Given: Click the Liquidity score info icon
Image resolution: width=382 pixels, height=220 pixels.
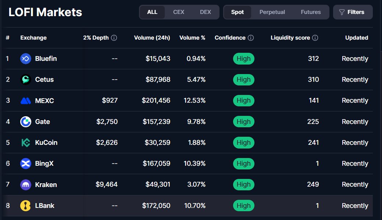Looking at the screenshot, I should click(x=315, y=38).
